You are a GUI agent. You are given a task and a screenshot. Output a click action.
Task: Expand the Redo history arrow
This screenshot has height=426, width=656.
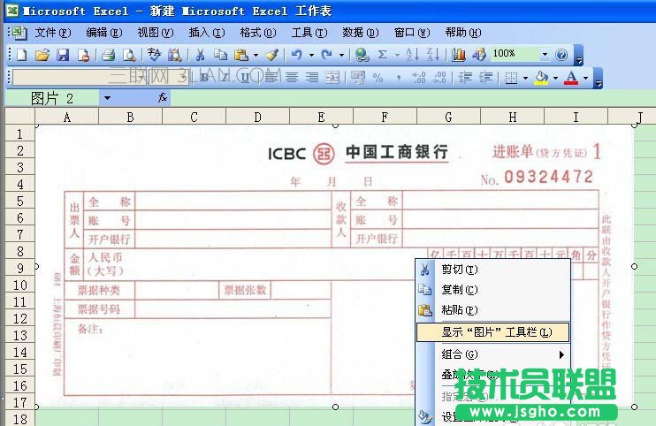pyautogui.click(x=342, y=55)
